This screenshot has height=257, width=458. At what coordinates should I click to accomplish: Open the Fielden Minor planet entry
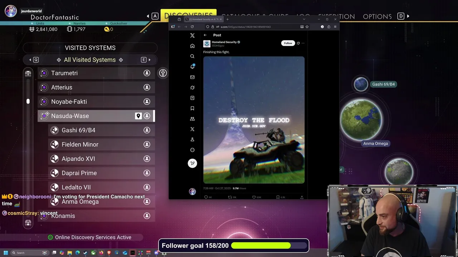click(102, 145)
